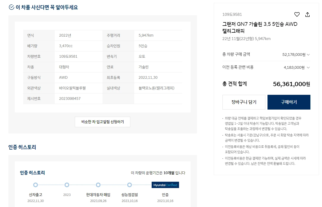
Task: Click the Hyundai Certified badge
Action: point(165,185)
